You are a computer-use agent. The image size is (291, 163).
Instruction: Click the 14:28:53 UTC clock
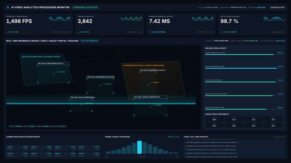pyautogui.click(x=277, y=7)
